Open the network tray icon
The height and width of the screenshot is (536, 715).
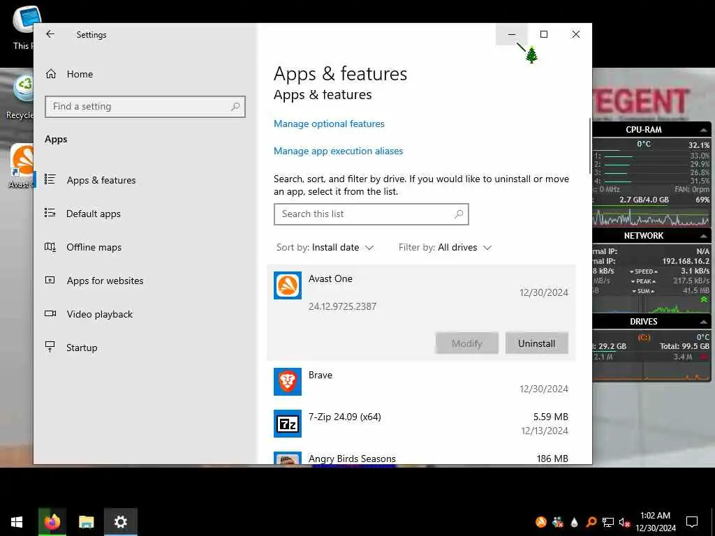(608, 522)
